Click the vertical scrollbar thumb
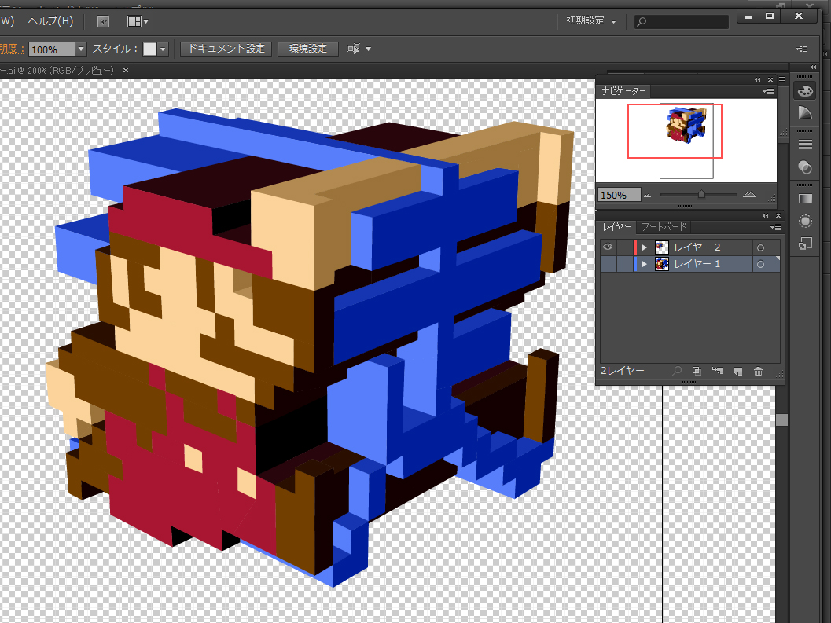Viewport: 831px width, 623px height. coord(781,420)
